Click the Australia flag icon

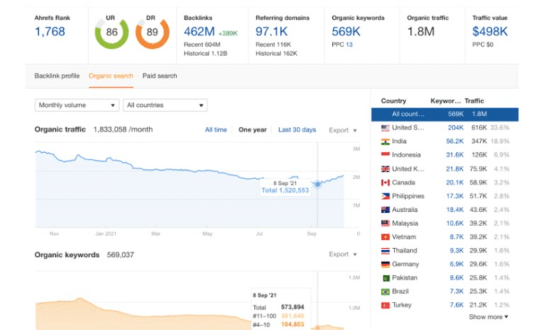(385, 210)
